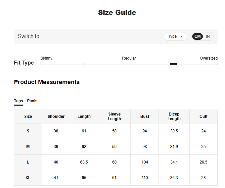Select the size XL row label
The height and width of the screenshot is (188, 225).
coord(28,178)
